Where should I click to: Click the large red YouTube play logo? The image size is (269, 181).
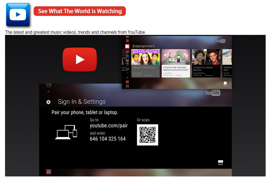(x=80, y=59)
